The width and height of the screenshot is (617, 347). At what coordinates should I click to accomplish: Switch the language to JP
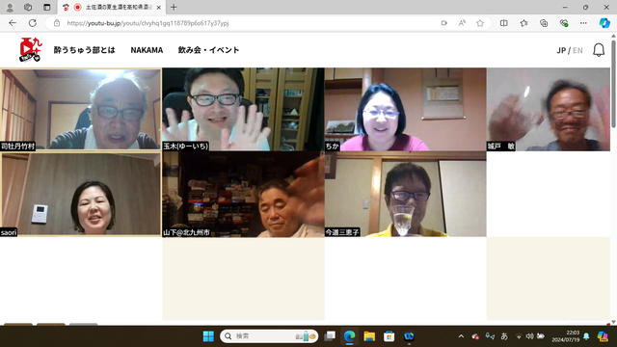click(561, 50)
